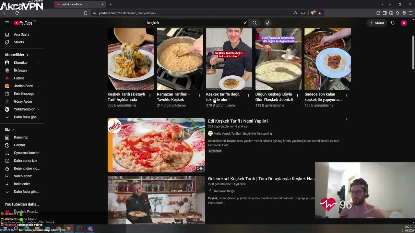Play the Ramazan Tarifleri Tavuklu Keşkek short
Image resolution: width=415 pixels, height=233 pixels.
tap(180, 59)
